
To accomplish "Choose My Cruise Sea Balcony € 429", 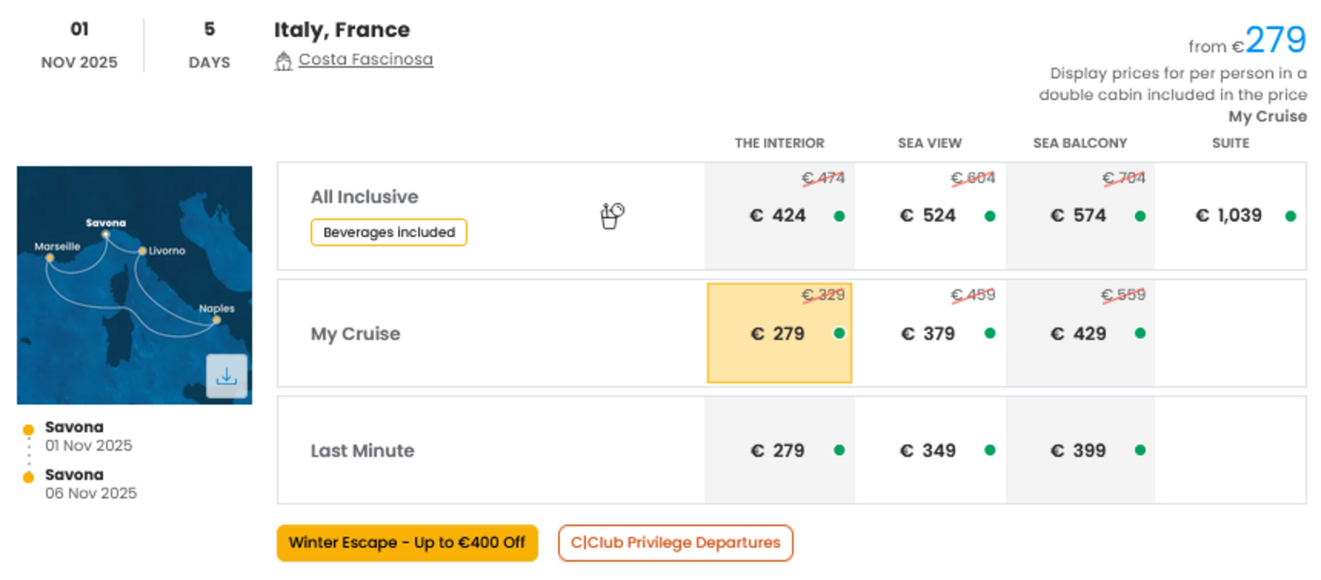I will point(1080,333).
